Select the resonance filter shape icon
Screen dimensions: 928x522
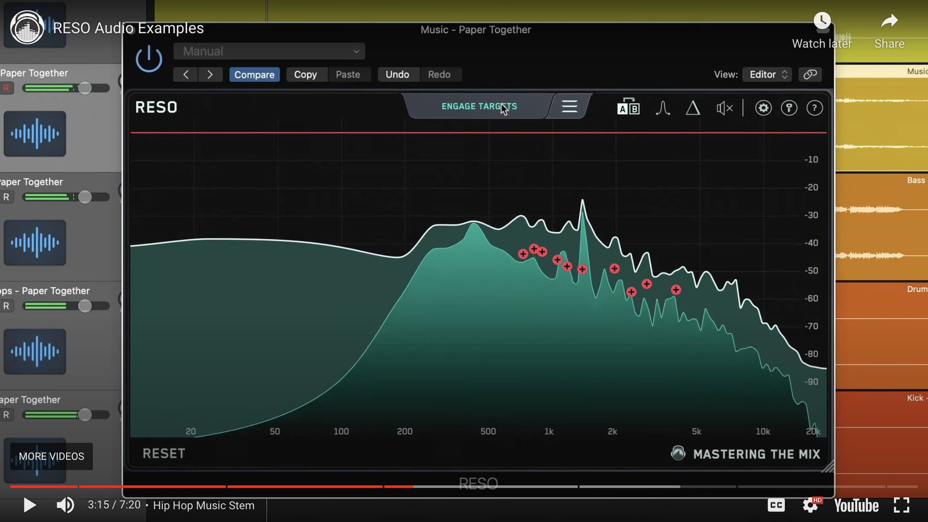coord(662,107)
